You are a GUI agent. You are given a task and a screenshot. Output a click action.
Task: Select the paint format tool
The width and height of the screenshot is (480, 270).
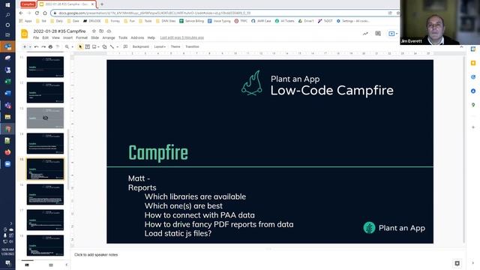[x=57, y=46]
